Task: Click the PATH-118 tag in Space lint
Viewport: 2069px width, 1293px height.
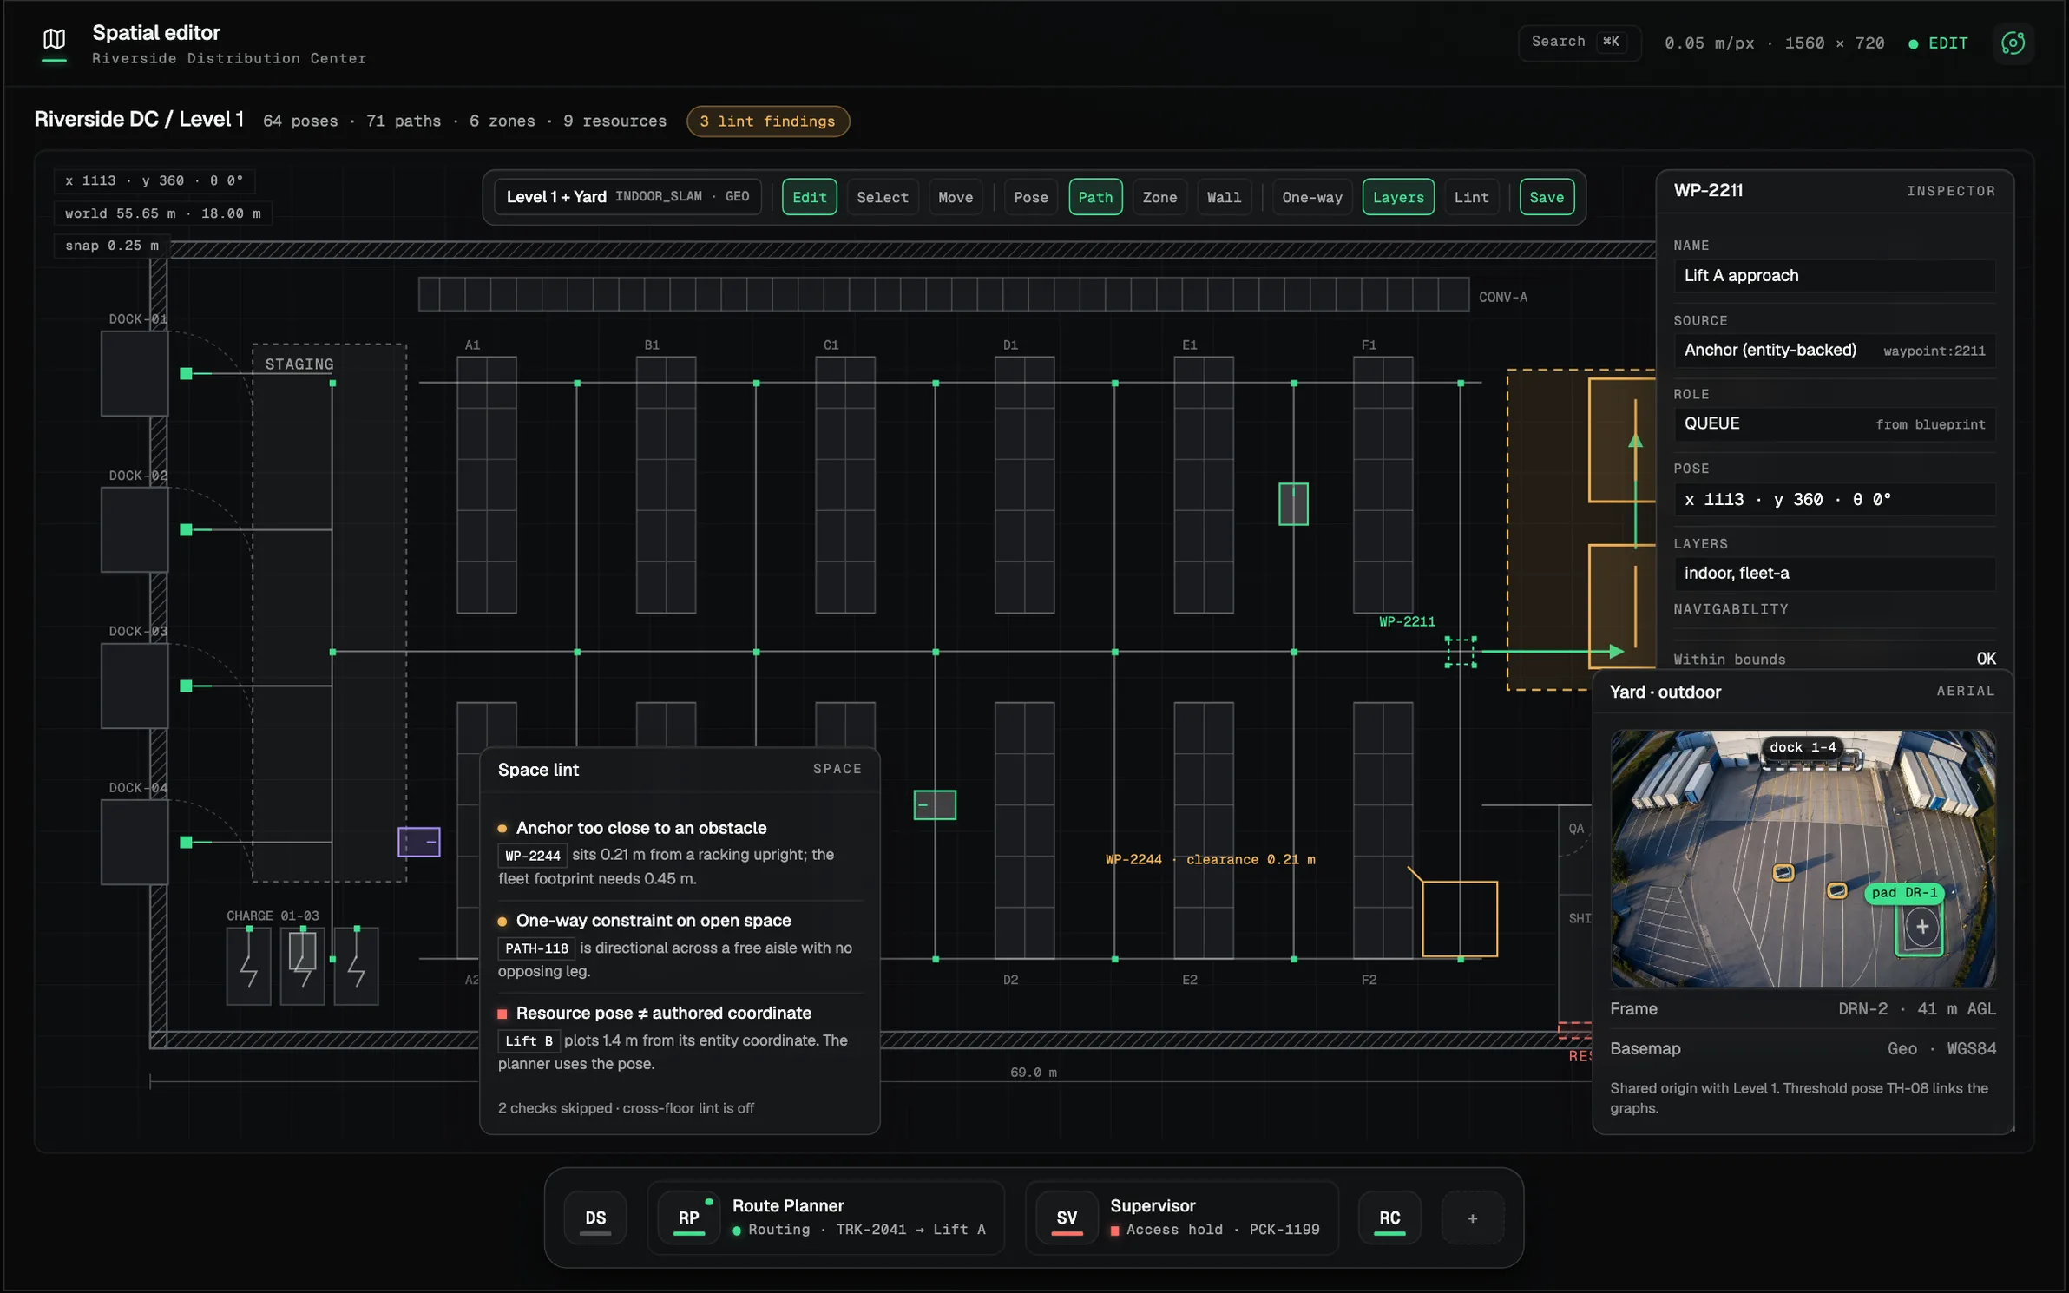Action: point(536,948)
